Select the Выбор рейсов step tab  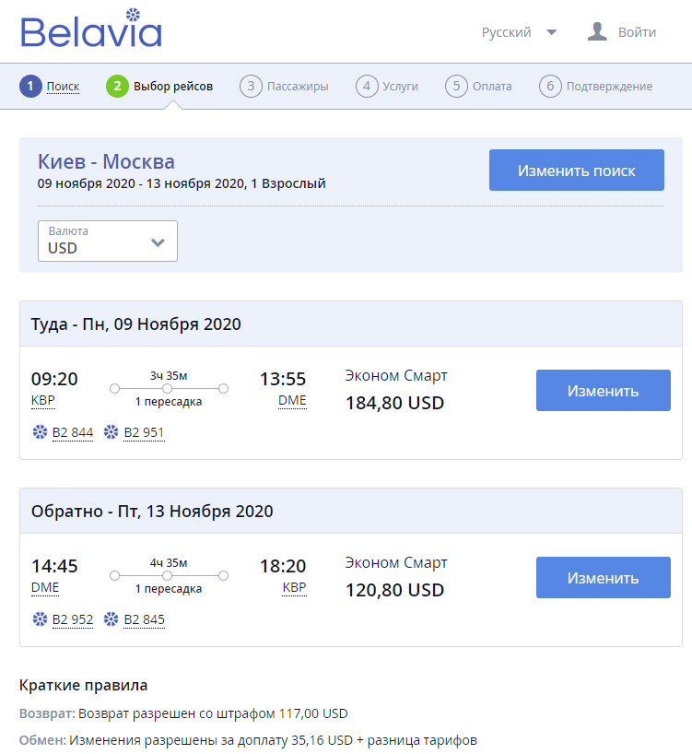[x=173, y=86]
